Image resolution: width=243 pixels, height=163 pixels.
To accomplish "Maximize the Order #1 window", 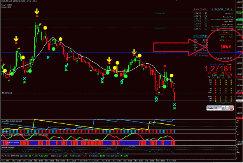I will (227, 108).
